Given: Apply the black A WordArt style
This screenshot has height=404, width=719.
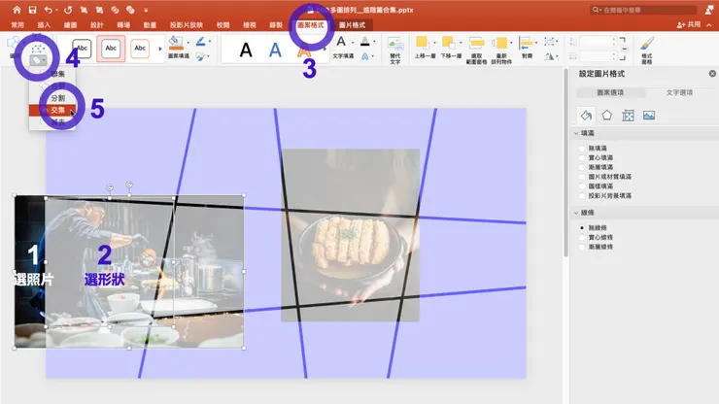Looking at the screenshot, I should point(246,50).
